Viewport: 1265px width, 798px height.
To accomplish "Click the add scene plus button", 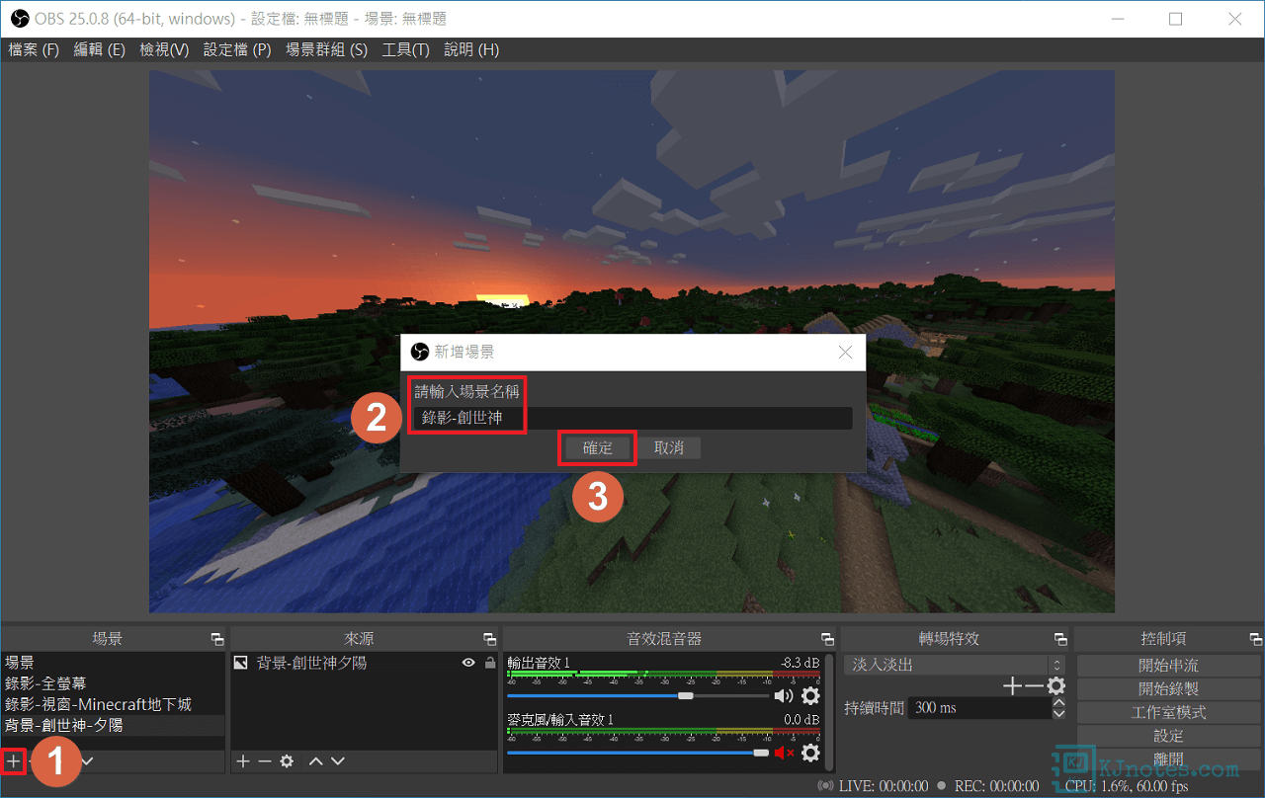I will click(13, 761).
